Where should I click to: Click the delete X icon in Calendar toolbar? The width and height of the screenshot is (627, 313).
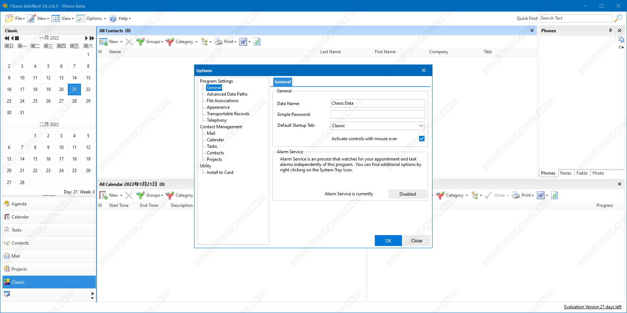[x=129, y=195]
